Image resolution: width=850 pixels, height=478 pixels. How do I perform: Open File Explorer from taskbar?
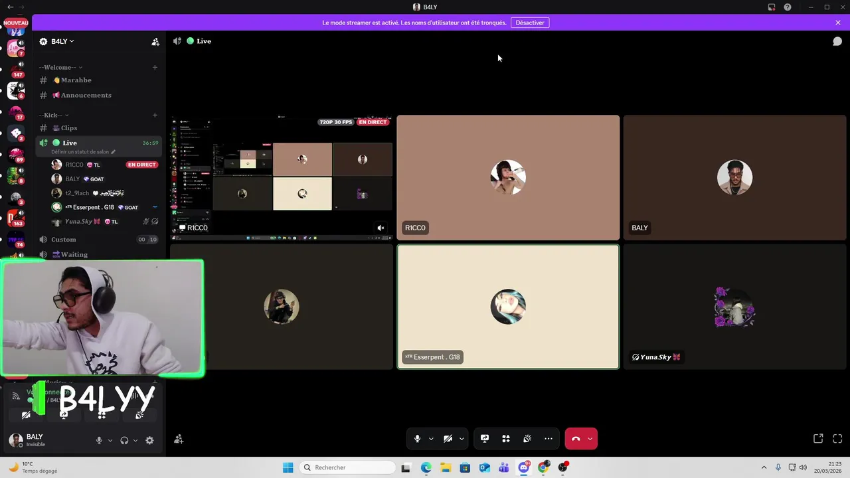[445, 467]
